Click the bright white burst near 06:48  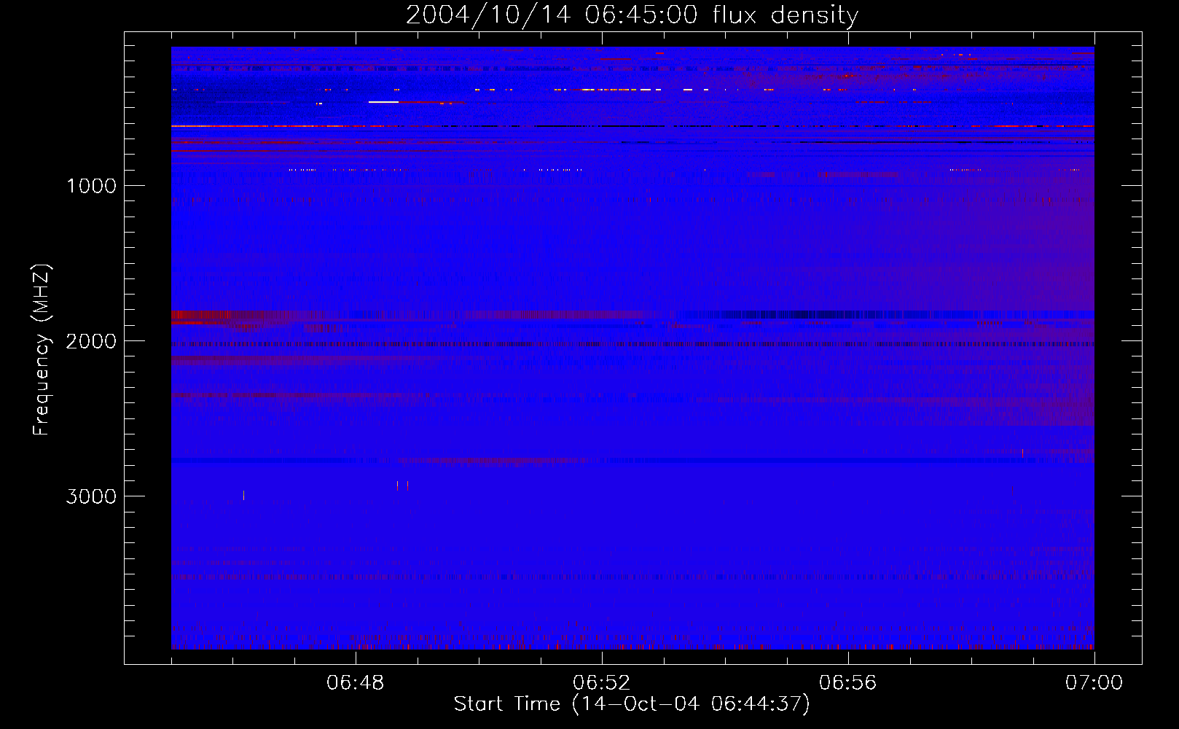[383, 102]
